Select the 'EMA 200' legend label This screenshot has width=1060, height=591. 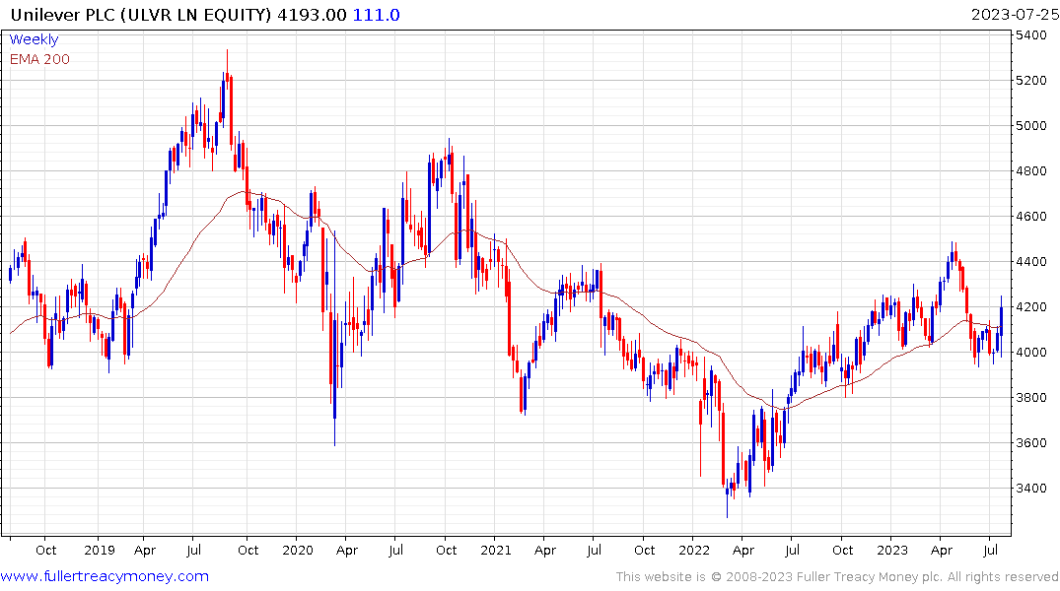pyautogui.click(x=39, y=59)
